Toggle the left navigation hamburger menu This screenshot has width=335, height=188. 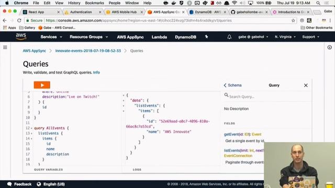coord(5,48)
